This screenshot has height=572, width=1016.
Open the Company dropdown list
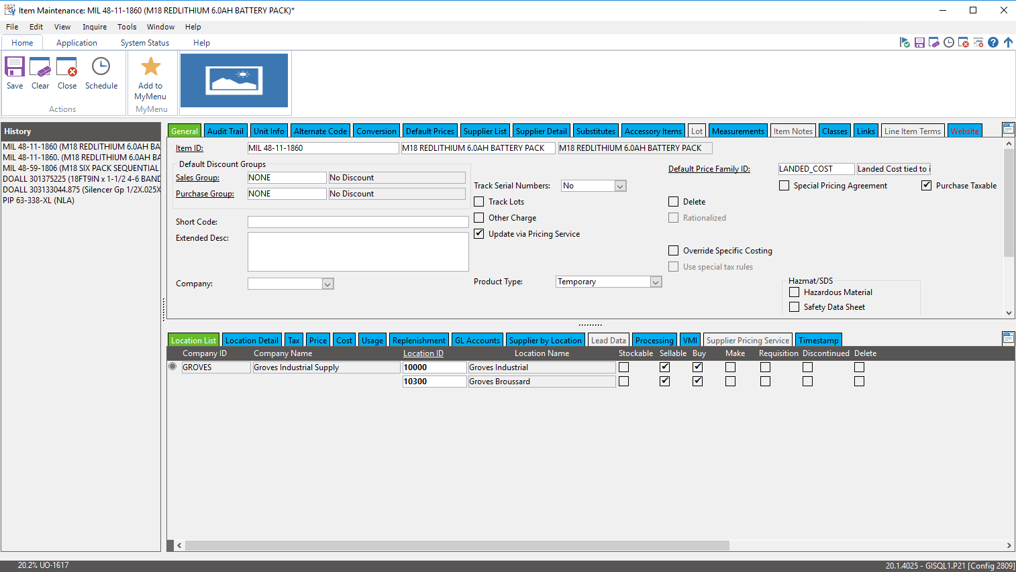(x=327, y=284)
